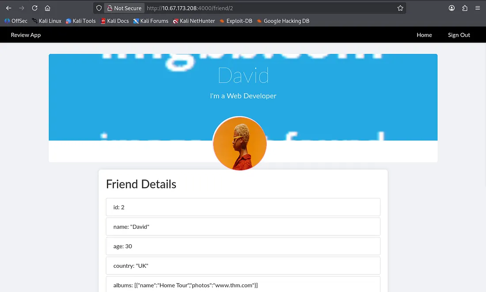Image resolution: width=486 pixels, height=292 pixels.
Task: Open Google Hacking DB bookmark
Action: 283,21
